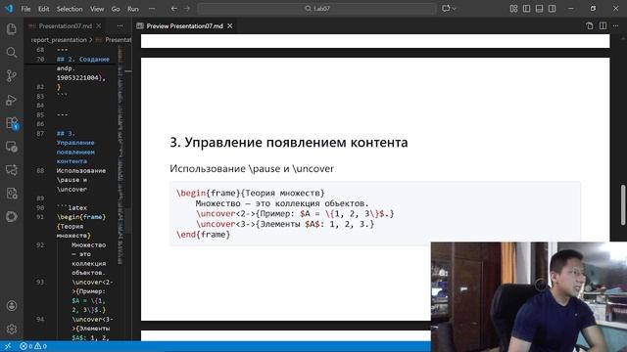Go forward with the right arrow

point(187,9)
